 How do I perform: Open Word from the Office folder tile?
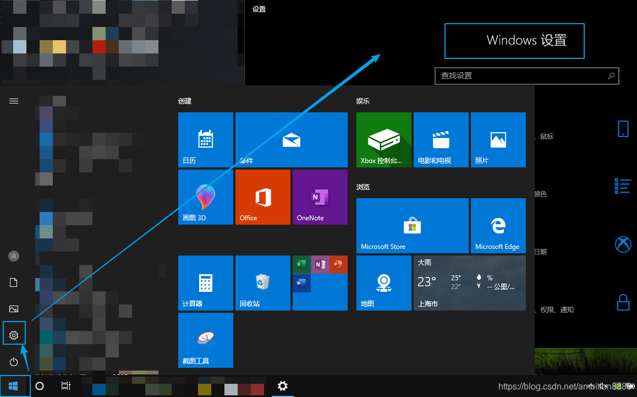click(301, 283)
